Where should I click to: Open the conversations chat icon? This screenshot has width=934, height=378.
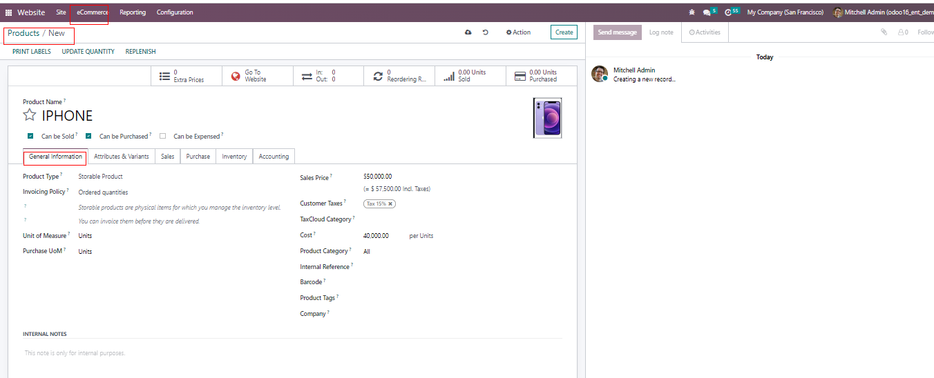click(x=706, y=12)
